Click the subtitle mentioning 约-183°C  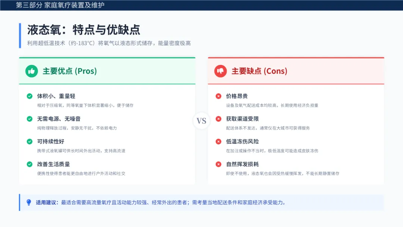tap(109, 43)
